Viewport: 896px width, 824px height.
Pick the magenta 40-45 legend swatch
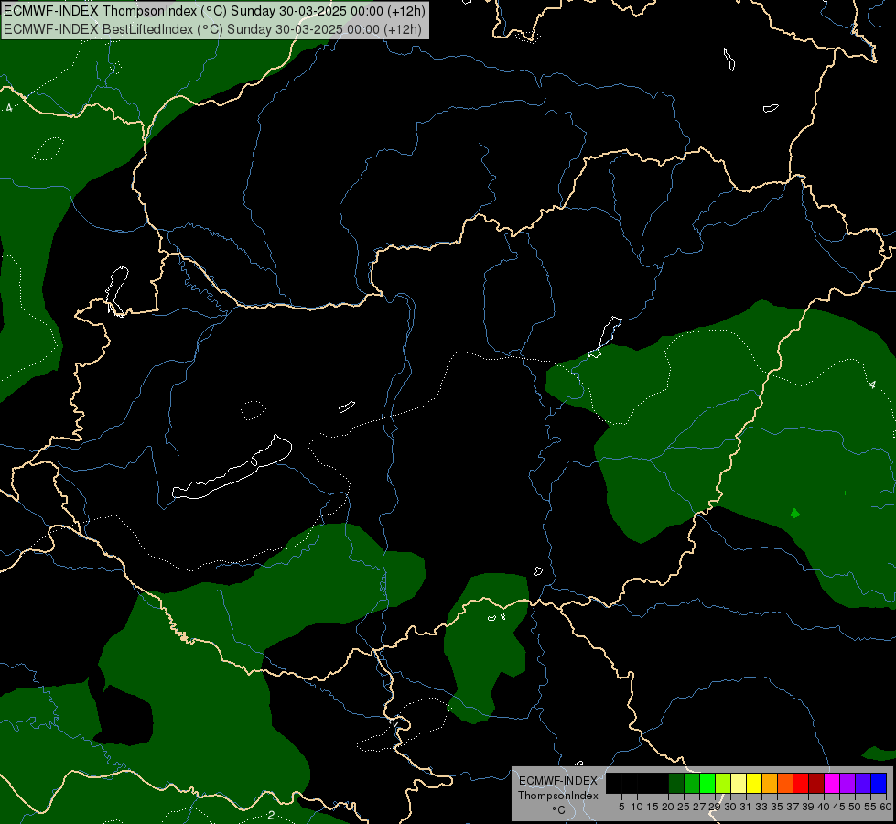(x=832, y=784)
